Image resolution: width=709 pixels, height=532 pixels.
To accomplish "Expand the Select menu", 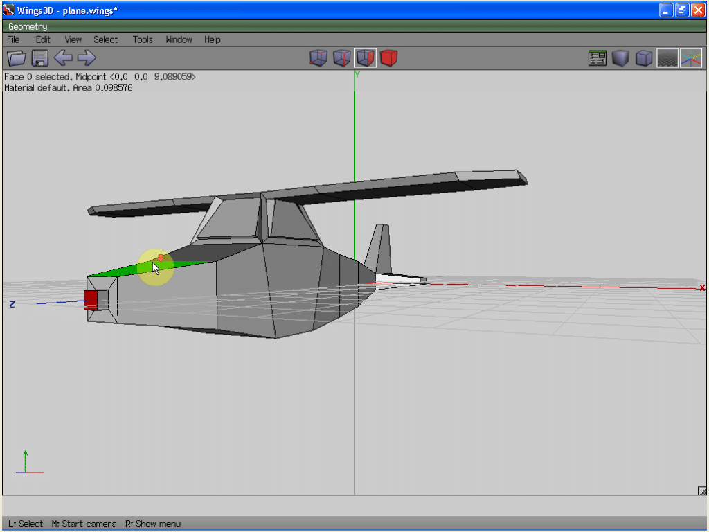I will pyautogui.click(x=106, y=39).
